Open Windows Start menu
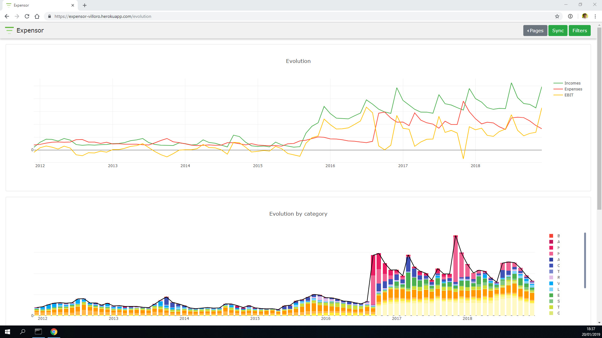This screenshot has height=338, width=602. point(8,332)
